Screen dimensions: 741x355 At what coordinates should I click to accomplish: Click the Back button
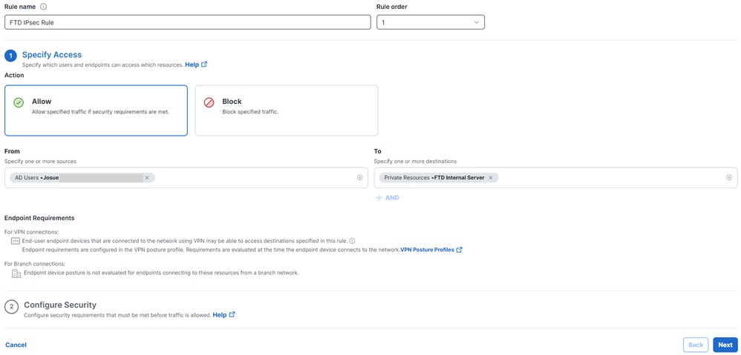point(695,345)
